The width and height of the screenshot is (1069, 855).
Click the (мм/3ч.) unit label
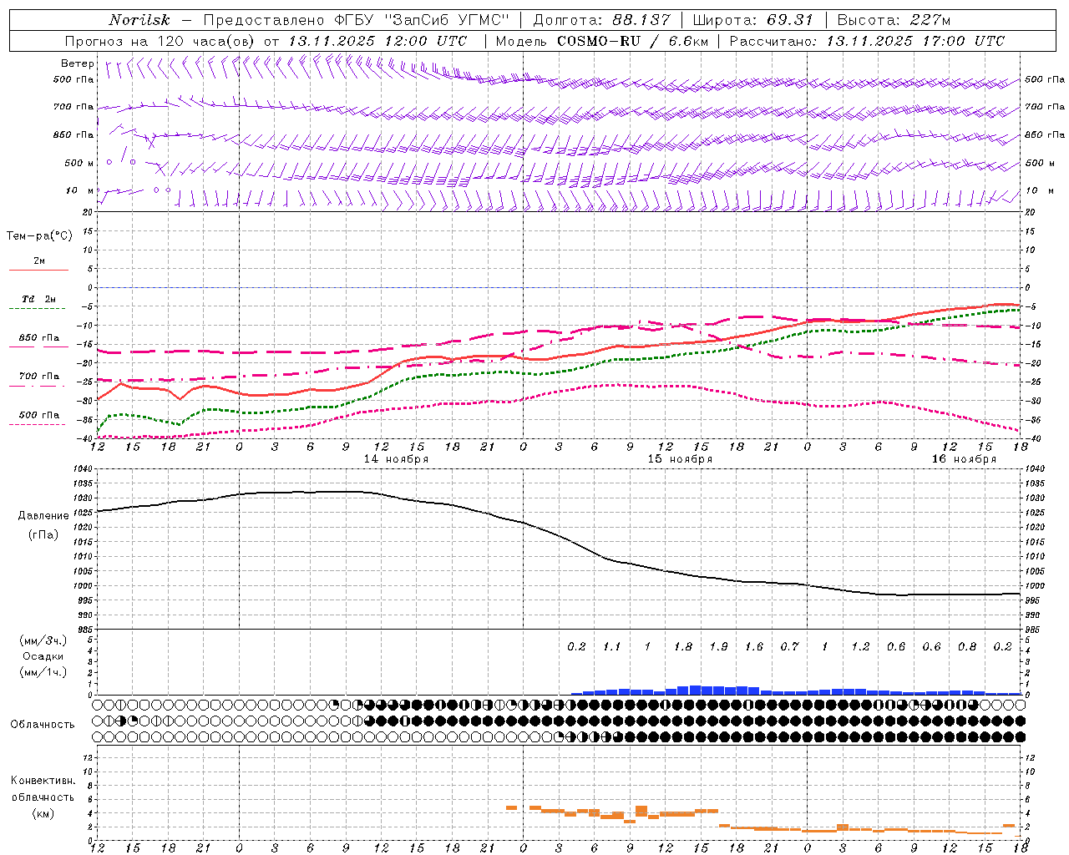click(43, 640)
